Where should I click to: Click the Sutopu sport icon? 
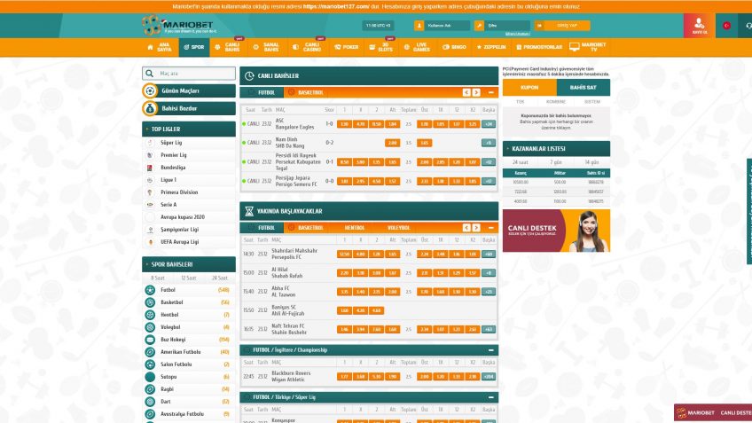(150, 377)
